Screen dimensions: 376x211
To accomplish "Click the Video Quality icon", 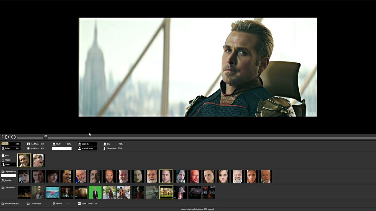I will pyautogui.click(x=79, y=203).
